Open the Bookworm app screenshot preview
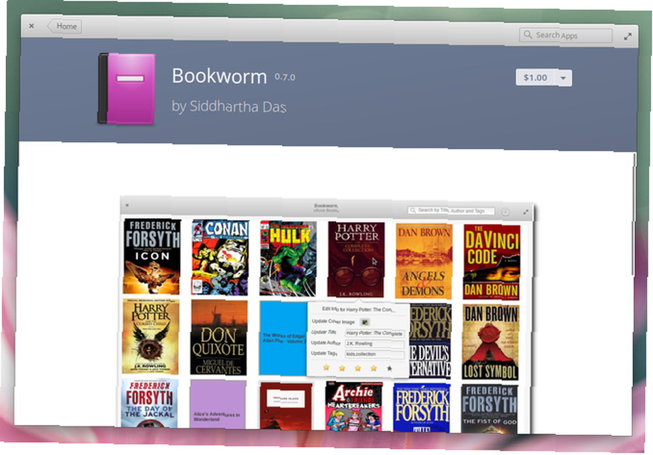This screenshot has width=653, height=455. [x=325, y=315]
